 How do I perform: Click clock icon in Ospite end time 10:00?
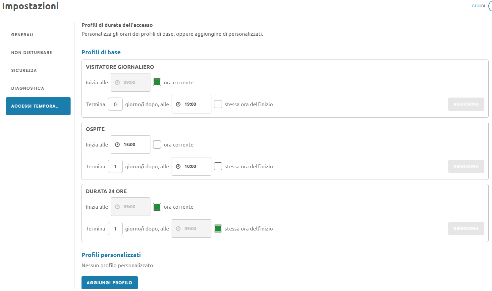pyautogui.click(x=178, y=166)
